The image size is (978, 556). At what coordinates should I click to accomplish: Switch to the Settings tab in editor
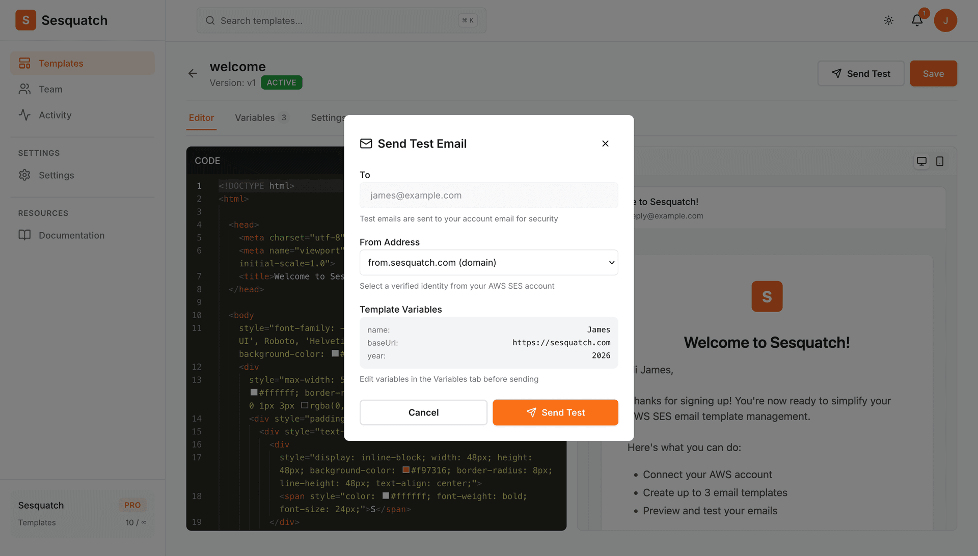tap(328, 118)
